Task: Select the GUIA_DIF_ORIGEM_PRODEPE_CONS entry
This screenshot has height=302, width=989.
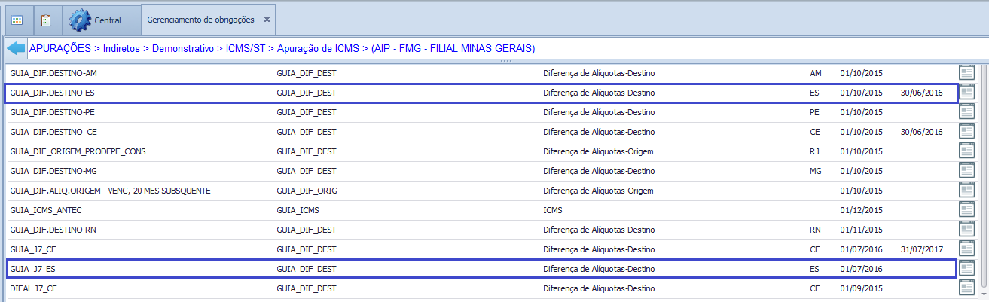Action: tap(78, 151)
